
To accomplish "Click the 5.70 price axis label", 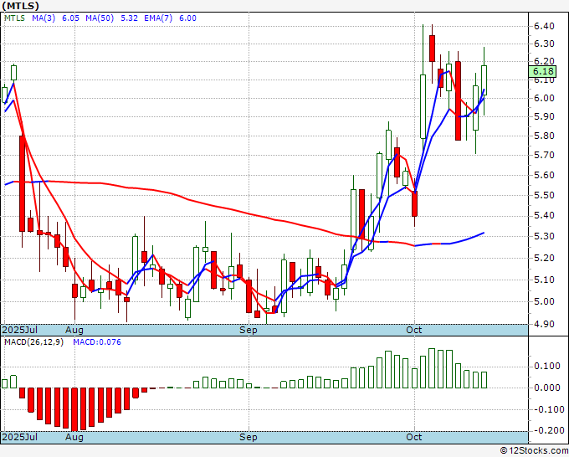I will click(544, 156).
